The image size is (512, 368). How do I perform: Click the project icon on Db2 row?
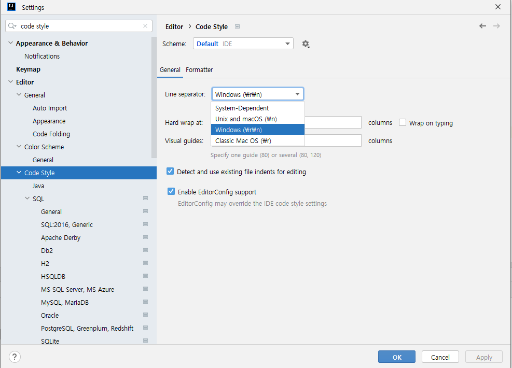[x=146, y=250]
